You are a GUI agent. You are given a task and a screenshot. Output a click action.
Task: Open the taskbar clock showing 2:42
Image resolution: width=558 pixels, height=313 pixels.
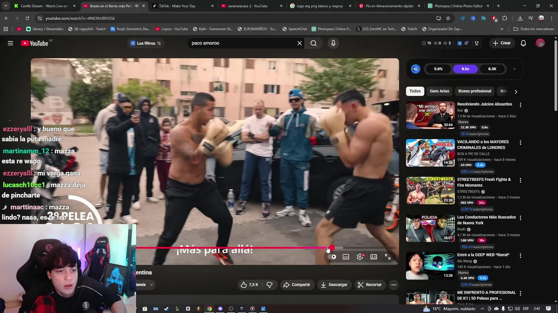tap(537, 309)
